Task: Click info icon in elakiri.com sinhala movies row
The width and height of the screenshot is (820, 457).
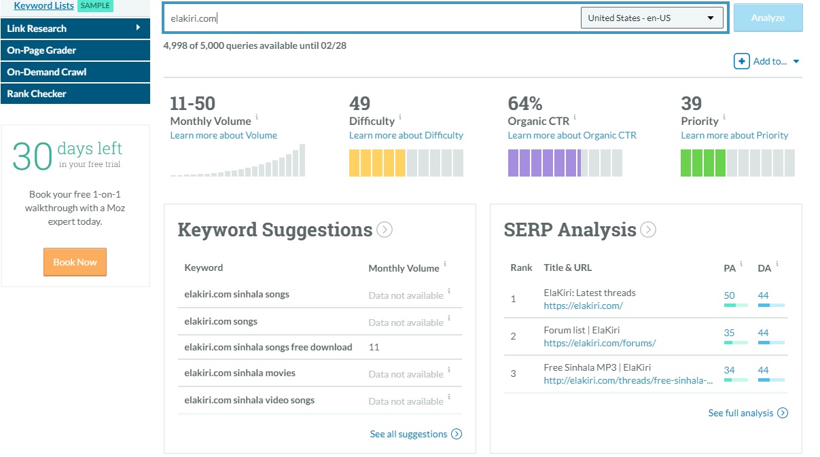Action: [x=449, y=370]
